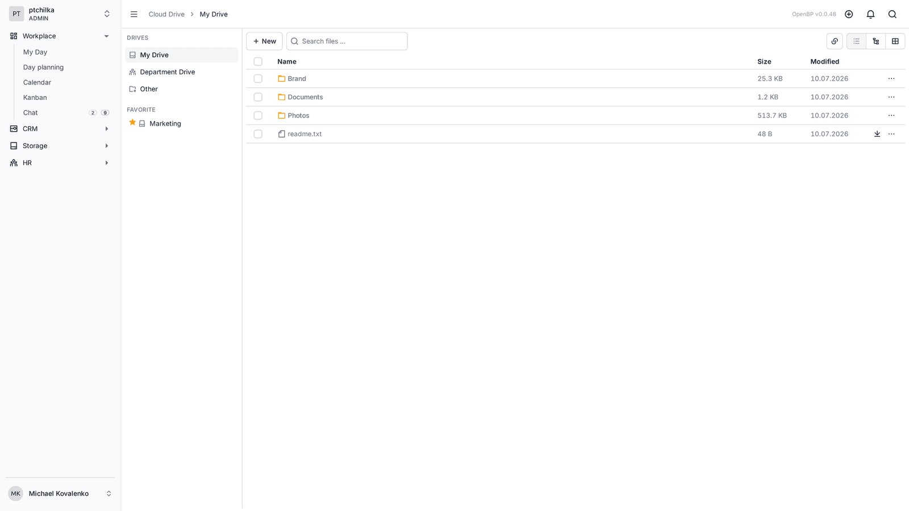Screen dimensions: 909x511
Task: Open Marketing favorite drive
Action: [165, 124]
